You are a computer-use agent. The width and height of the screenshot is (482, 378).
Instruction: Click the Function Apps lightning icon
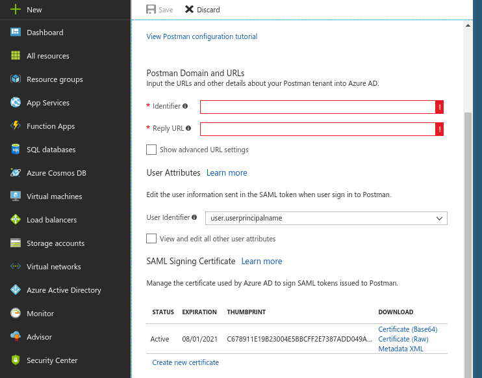click(16, 126)
